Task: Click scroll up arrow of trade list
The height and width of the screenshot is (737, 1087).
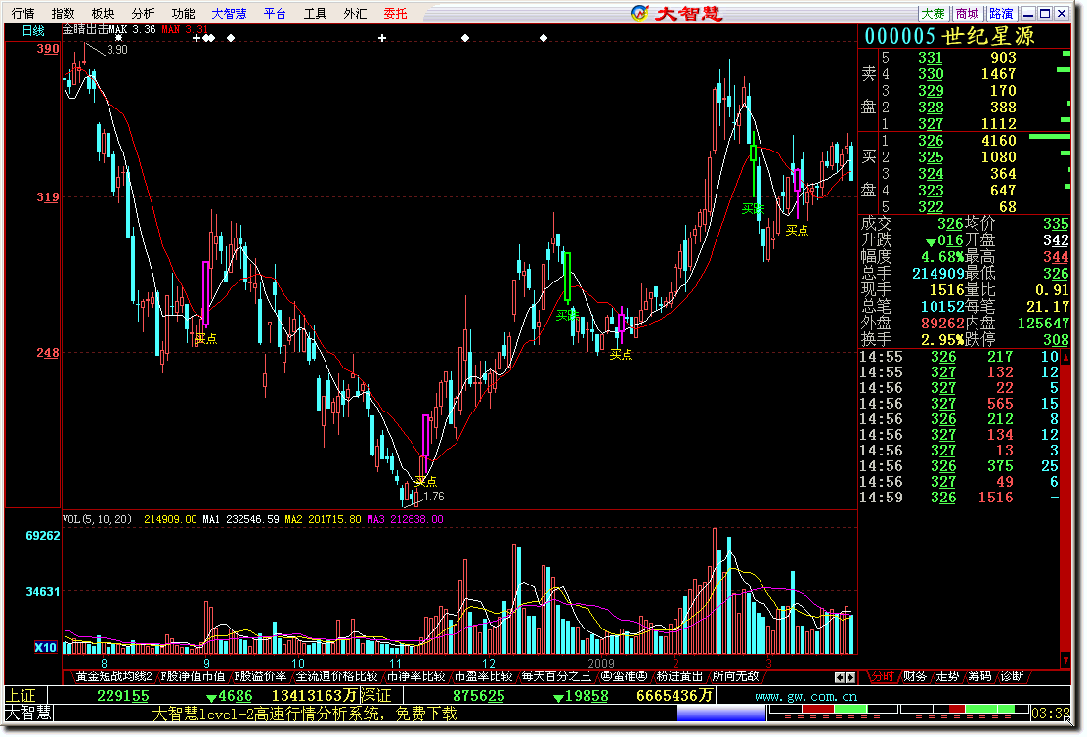Action: 1065,357
